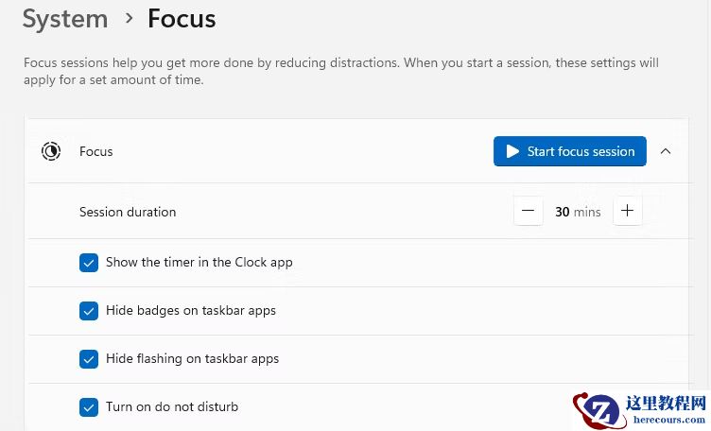Click the play icon on the focus button
Image resolution: width=711 pixels, height=431 pixels.
pyautogui.click(x=512, y=151)
